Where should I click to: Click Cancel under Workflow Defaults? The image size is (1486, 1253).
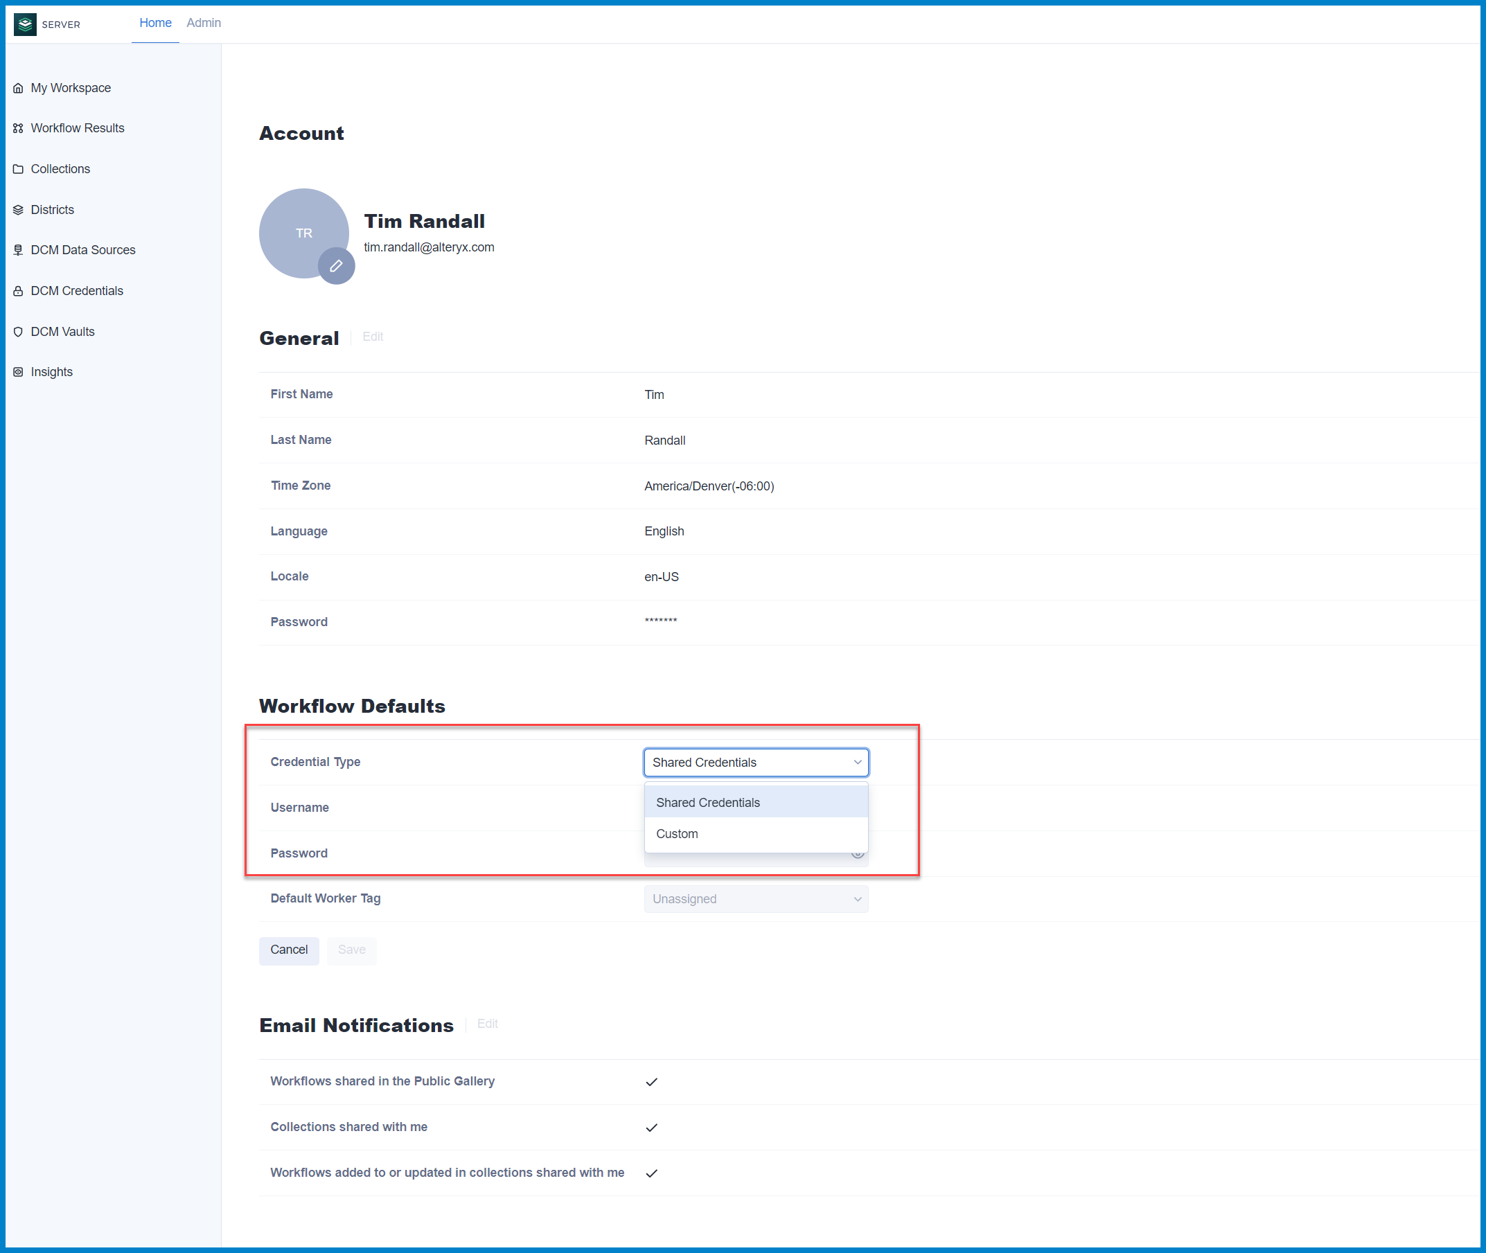(x=288, y=950)
